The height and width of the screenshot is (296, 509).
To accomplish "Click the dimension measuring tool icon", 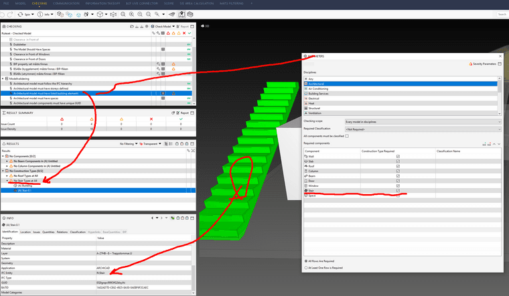I will pyautogui.click(x=157, y=14).
